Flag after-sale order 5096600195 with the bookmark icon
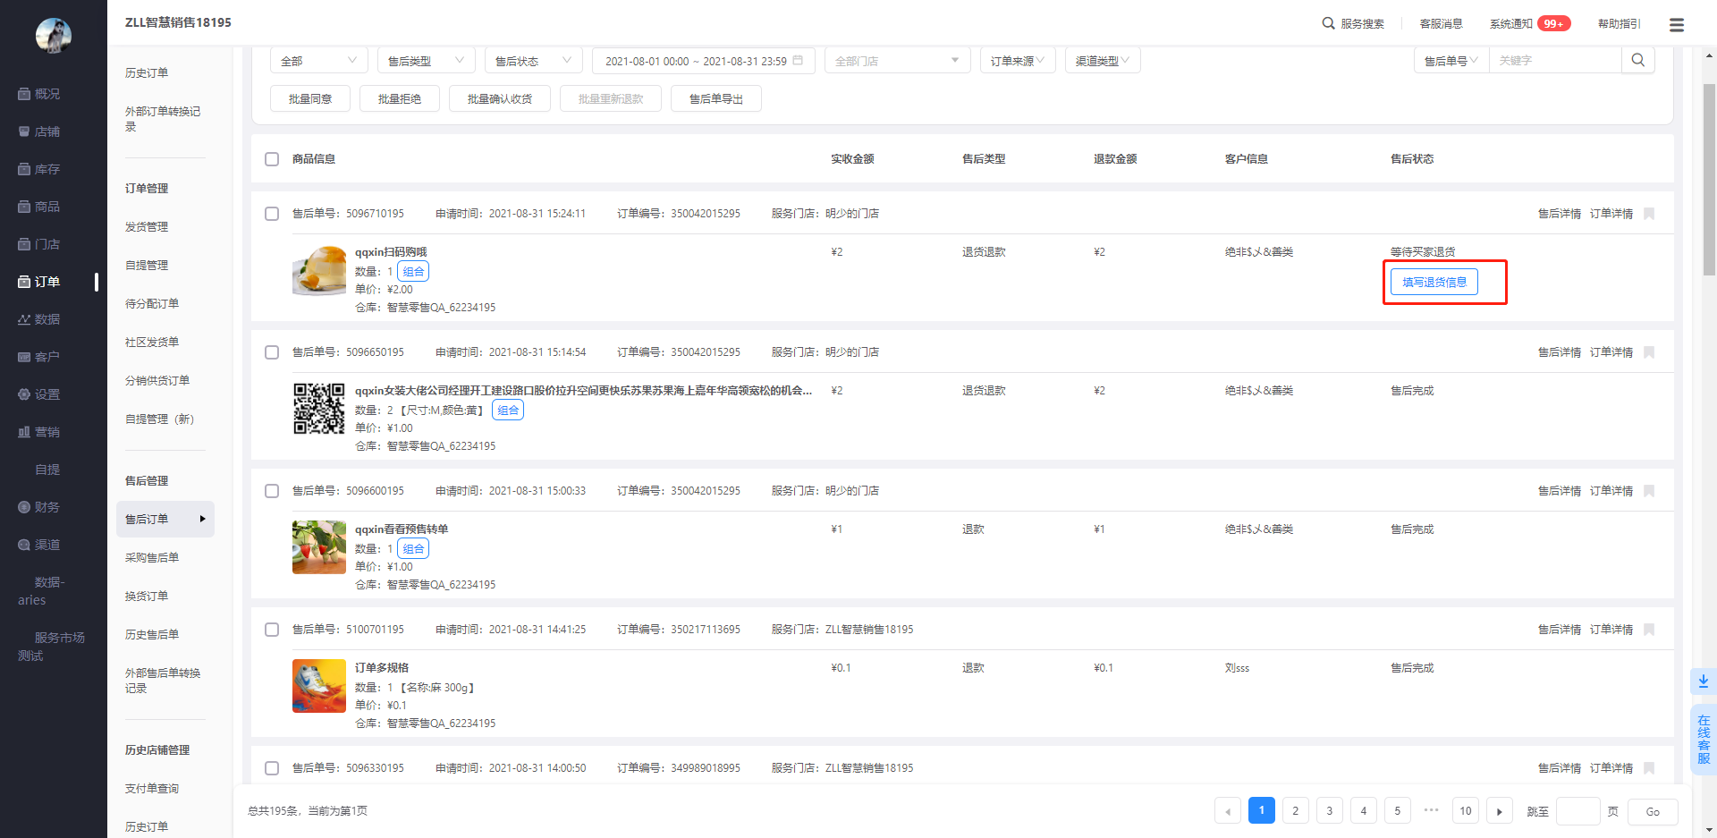1717x838 pixels. tap(1650, 491)
